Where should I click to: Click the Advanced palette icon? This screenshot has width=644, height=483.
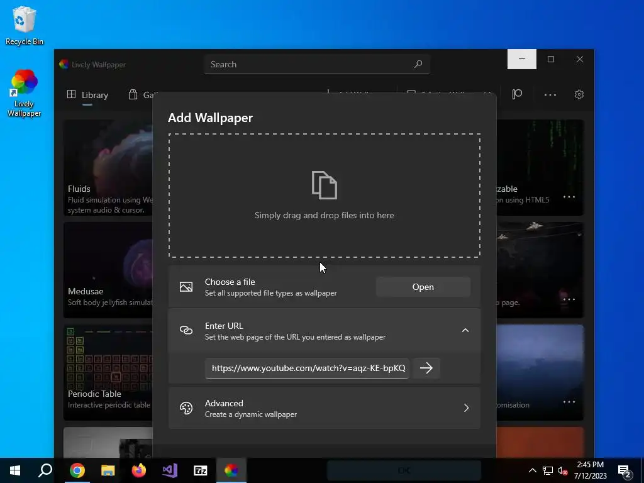coord(186,408)
